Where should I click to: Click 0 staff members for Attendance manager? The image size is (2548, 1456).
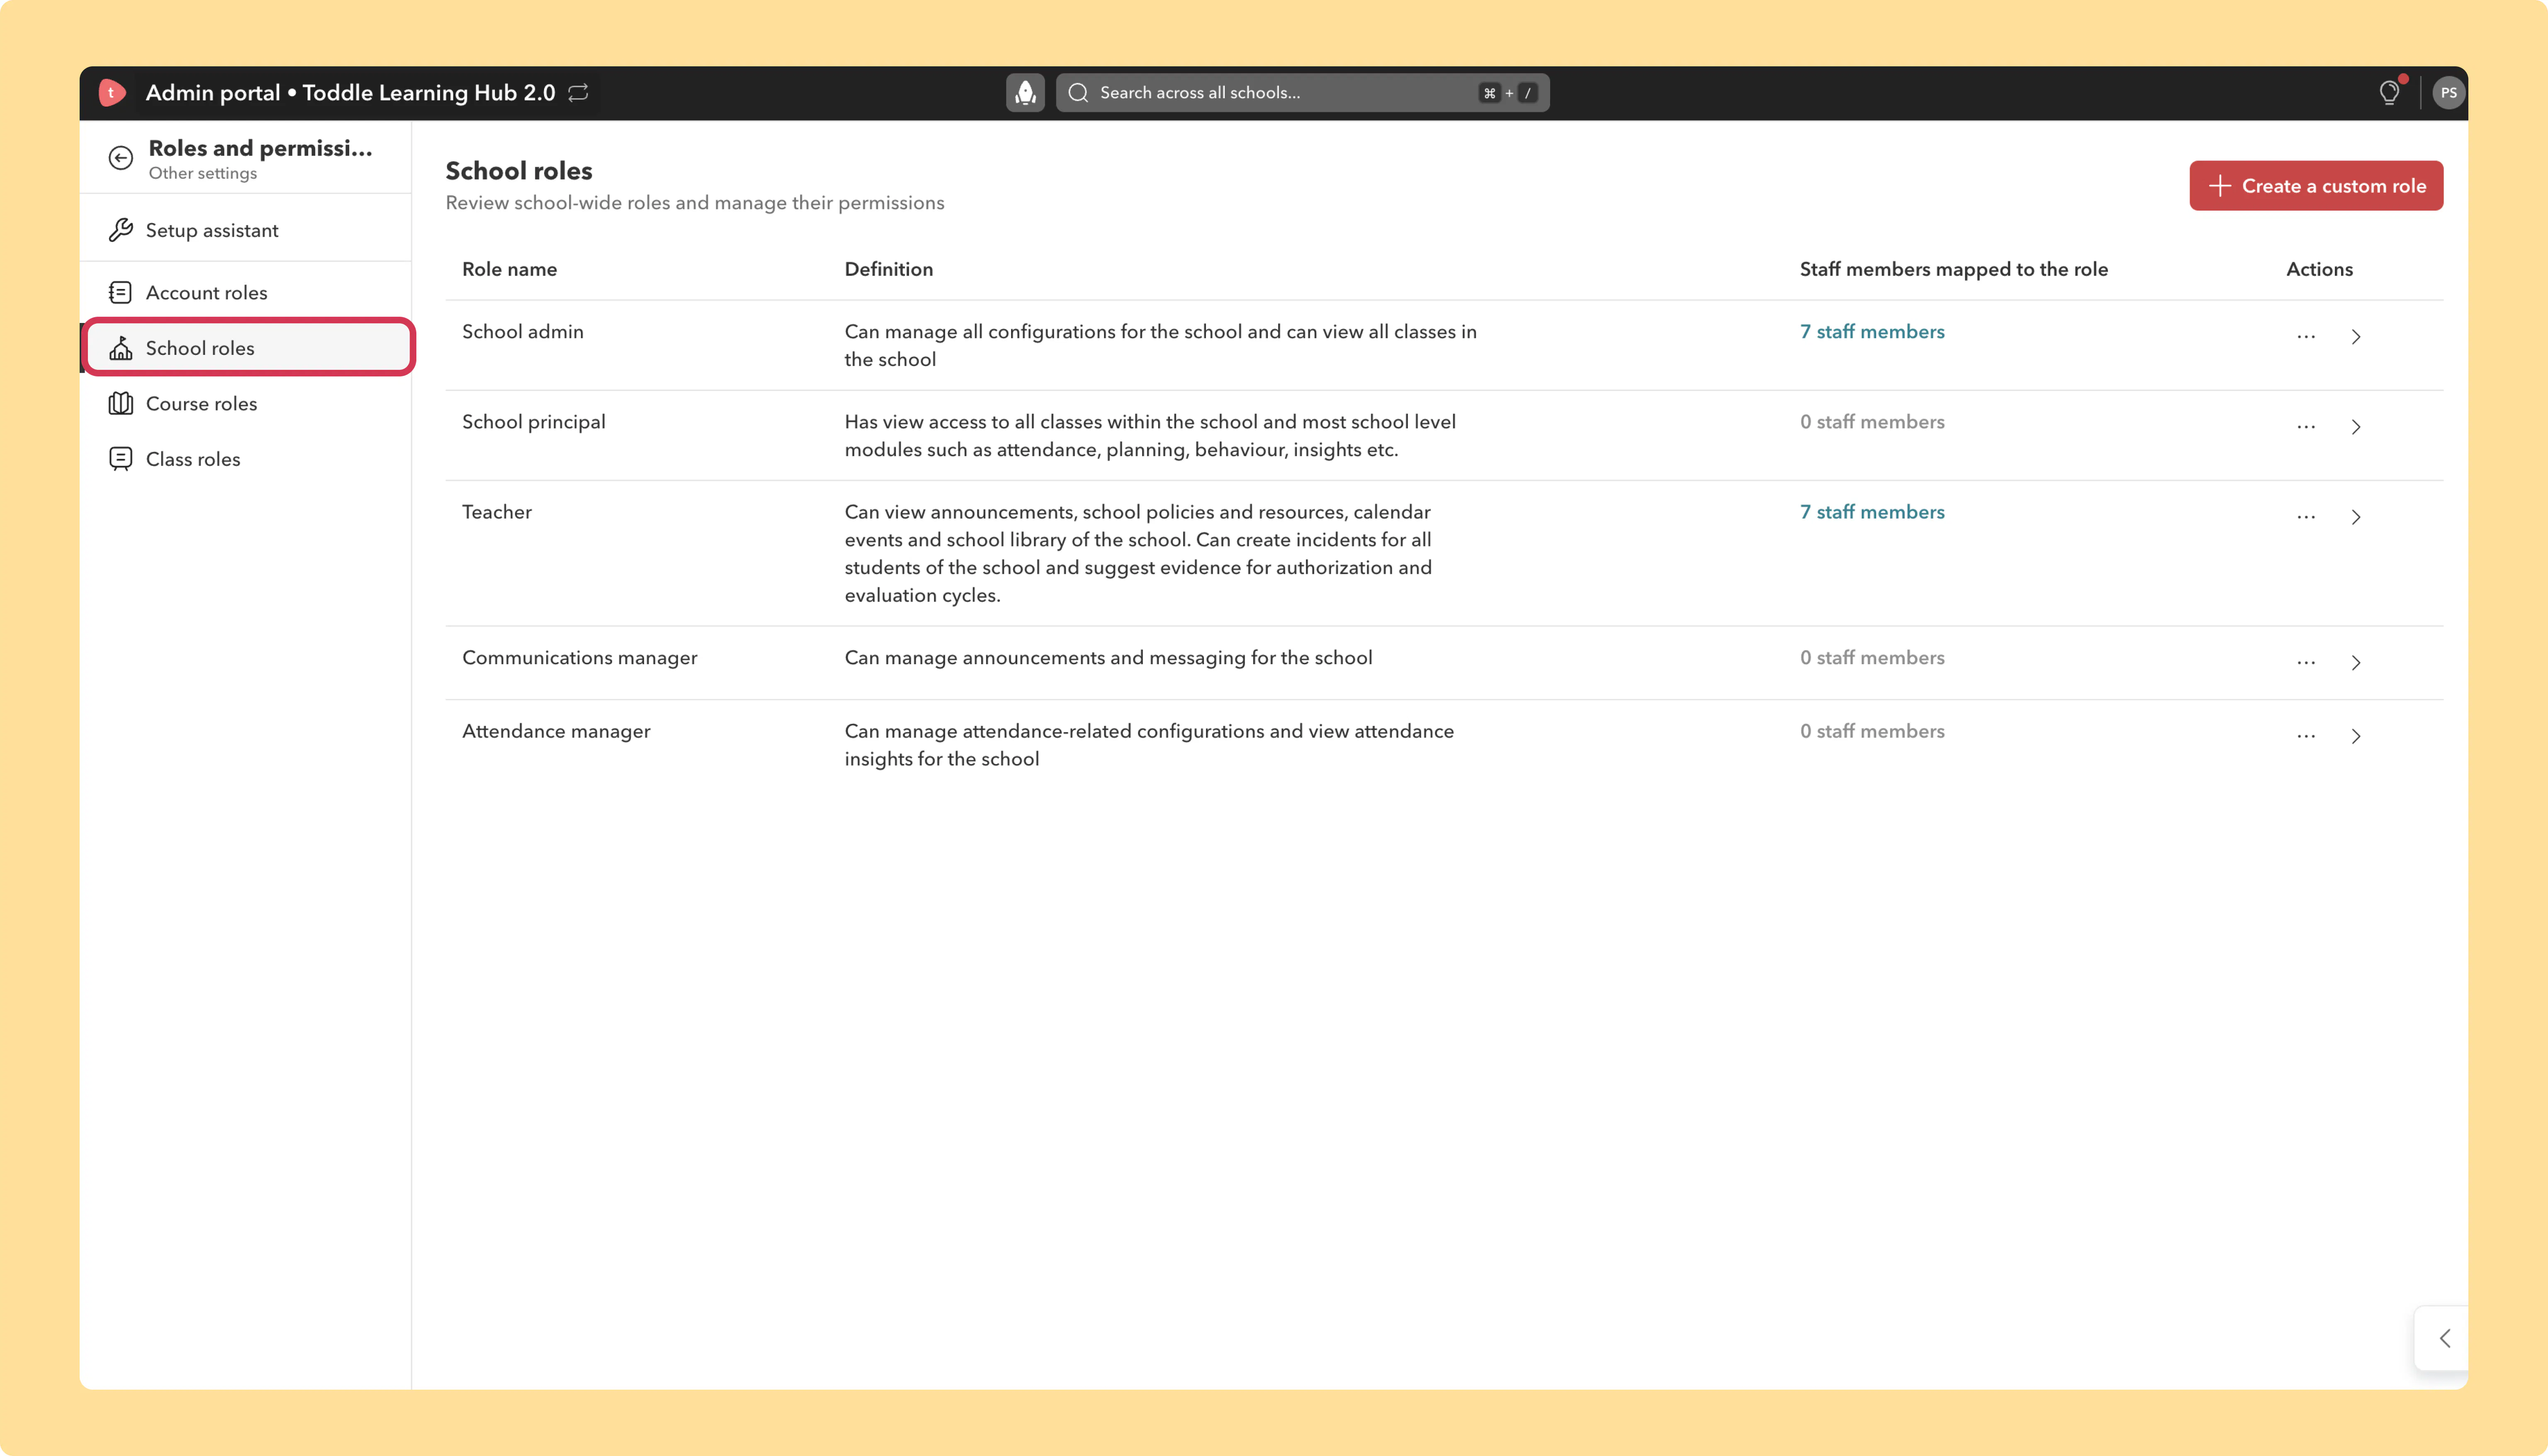click(1872, 731)
